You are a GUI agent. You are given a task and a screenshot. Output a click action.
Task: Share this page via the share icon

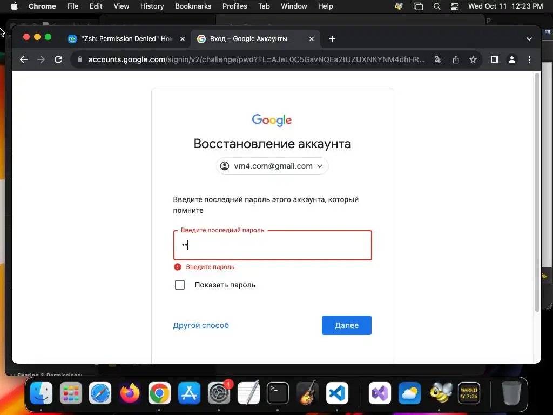click(x=456, y=59)
